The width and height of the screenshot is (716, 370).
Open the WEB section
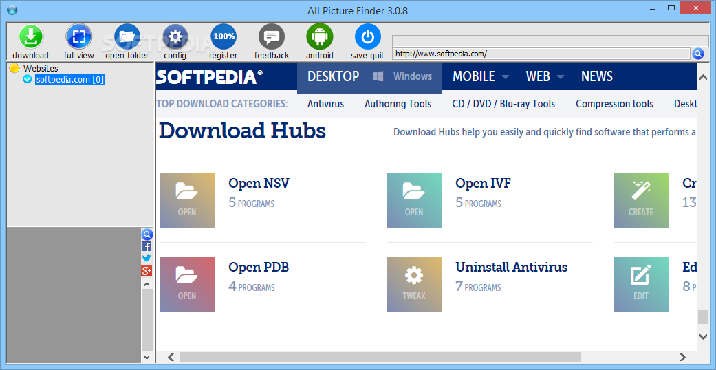(x=538, y=76)
